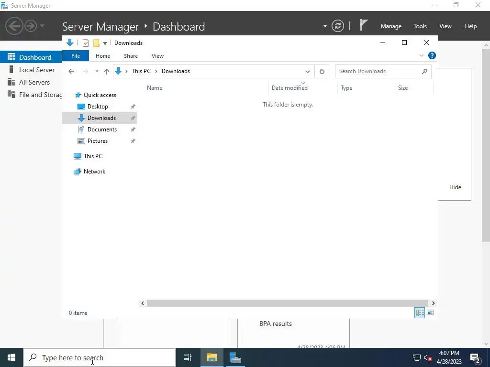Click Server Manager back navigation arrow
The width and height of the screenshot is (490, 367).
point(14,26)
